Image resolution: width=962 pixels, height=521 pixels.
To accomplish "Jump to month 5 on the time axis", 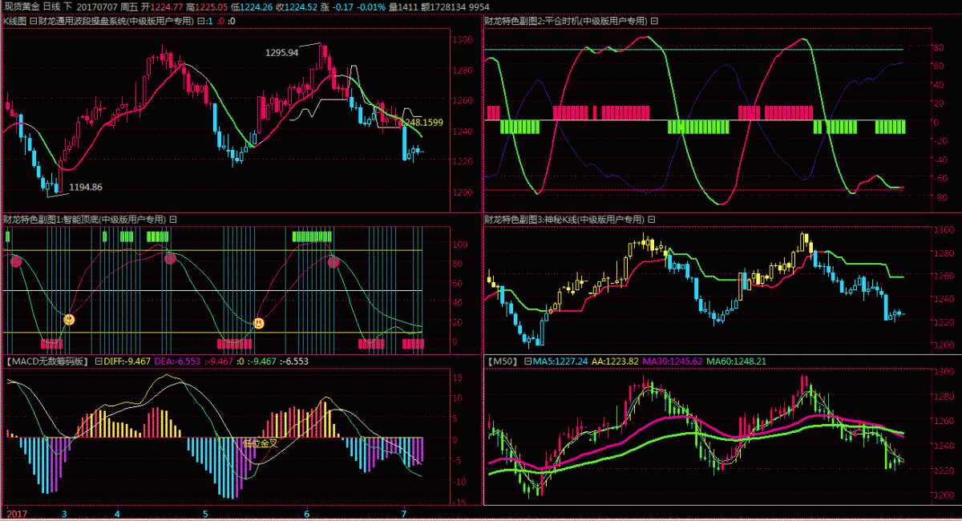I will point(205,513).
